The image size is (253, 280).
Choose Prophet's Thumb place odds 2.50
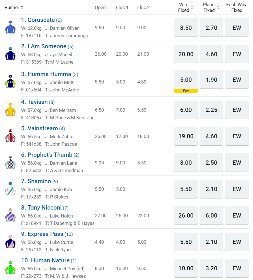tap(211, 163)
